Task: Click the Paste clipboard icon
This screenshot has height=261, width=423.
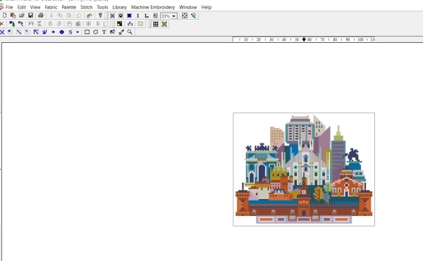Action: [x=69, y=15]
